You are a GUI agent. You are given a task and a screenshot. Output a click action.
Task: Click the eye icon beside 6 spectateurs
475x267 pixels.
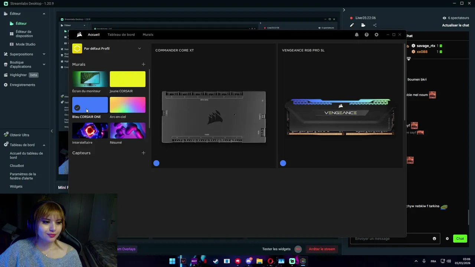coord(444,18)
